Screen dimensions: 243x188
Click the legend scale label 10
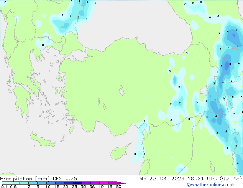tap(48, 186)
